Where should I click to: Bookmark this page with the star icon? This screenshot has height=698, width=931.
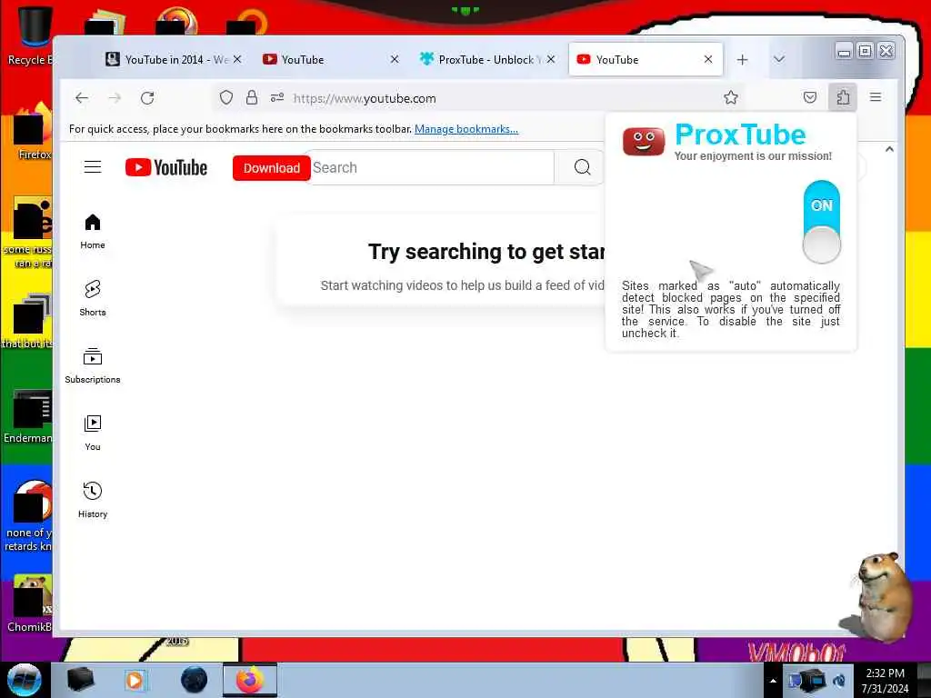coord(731,97)
